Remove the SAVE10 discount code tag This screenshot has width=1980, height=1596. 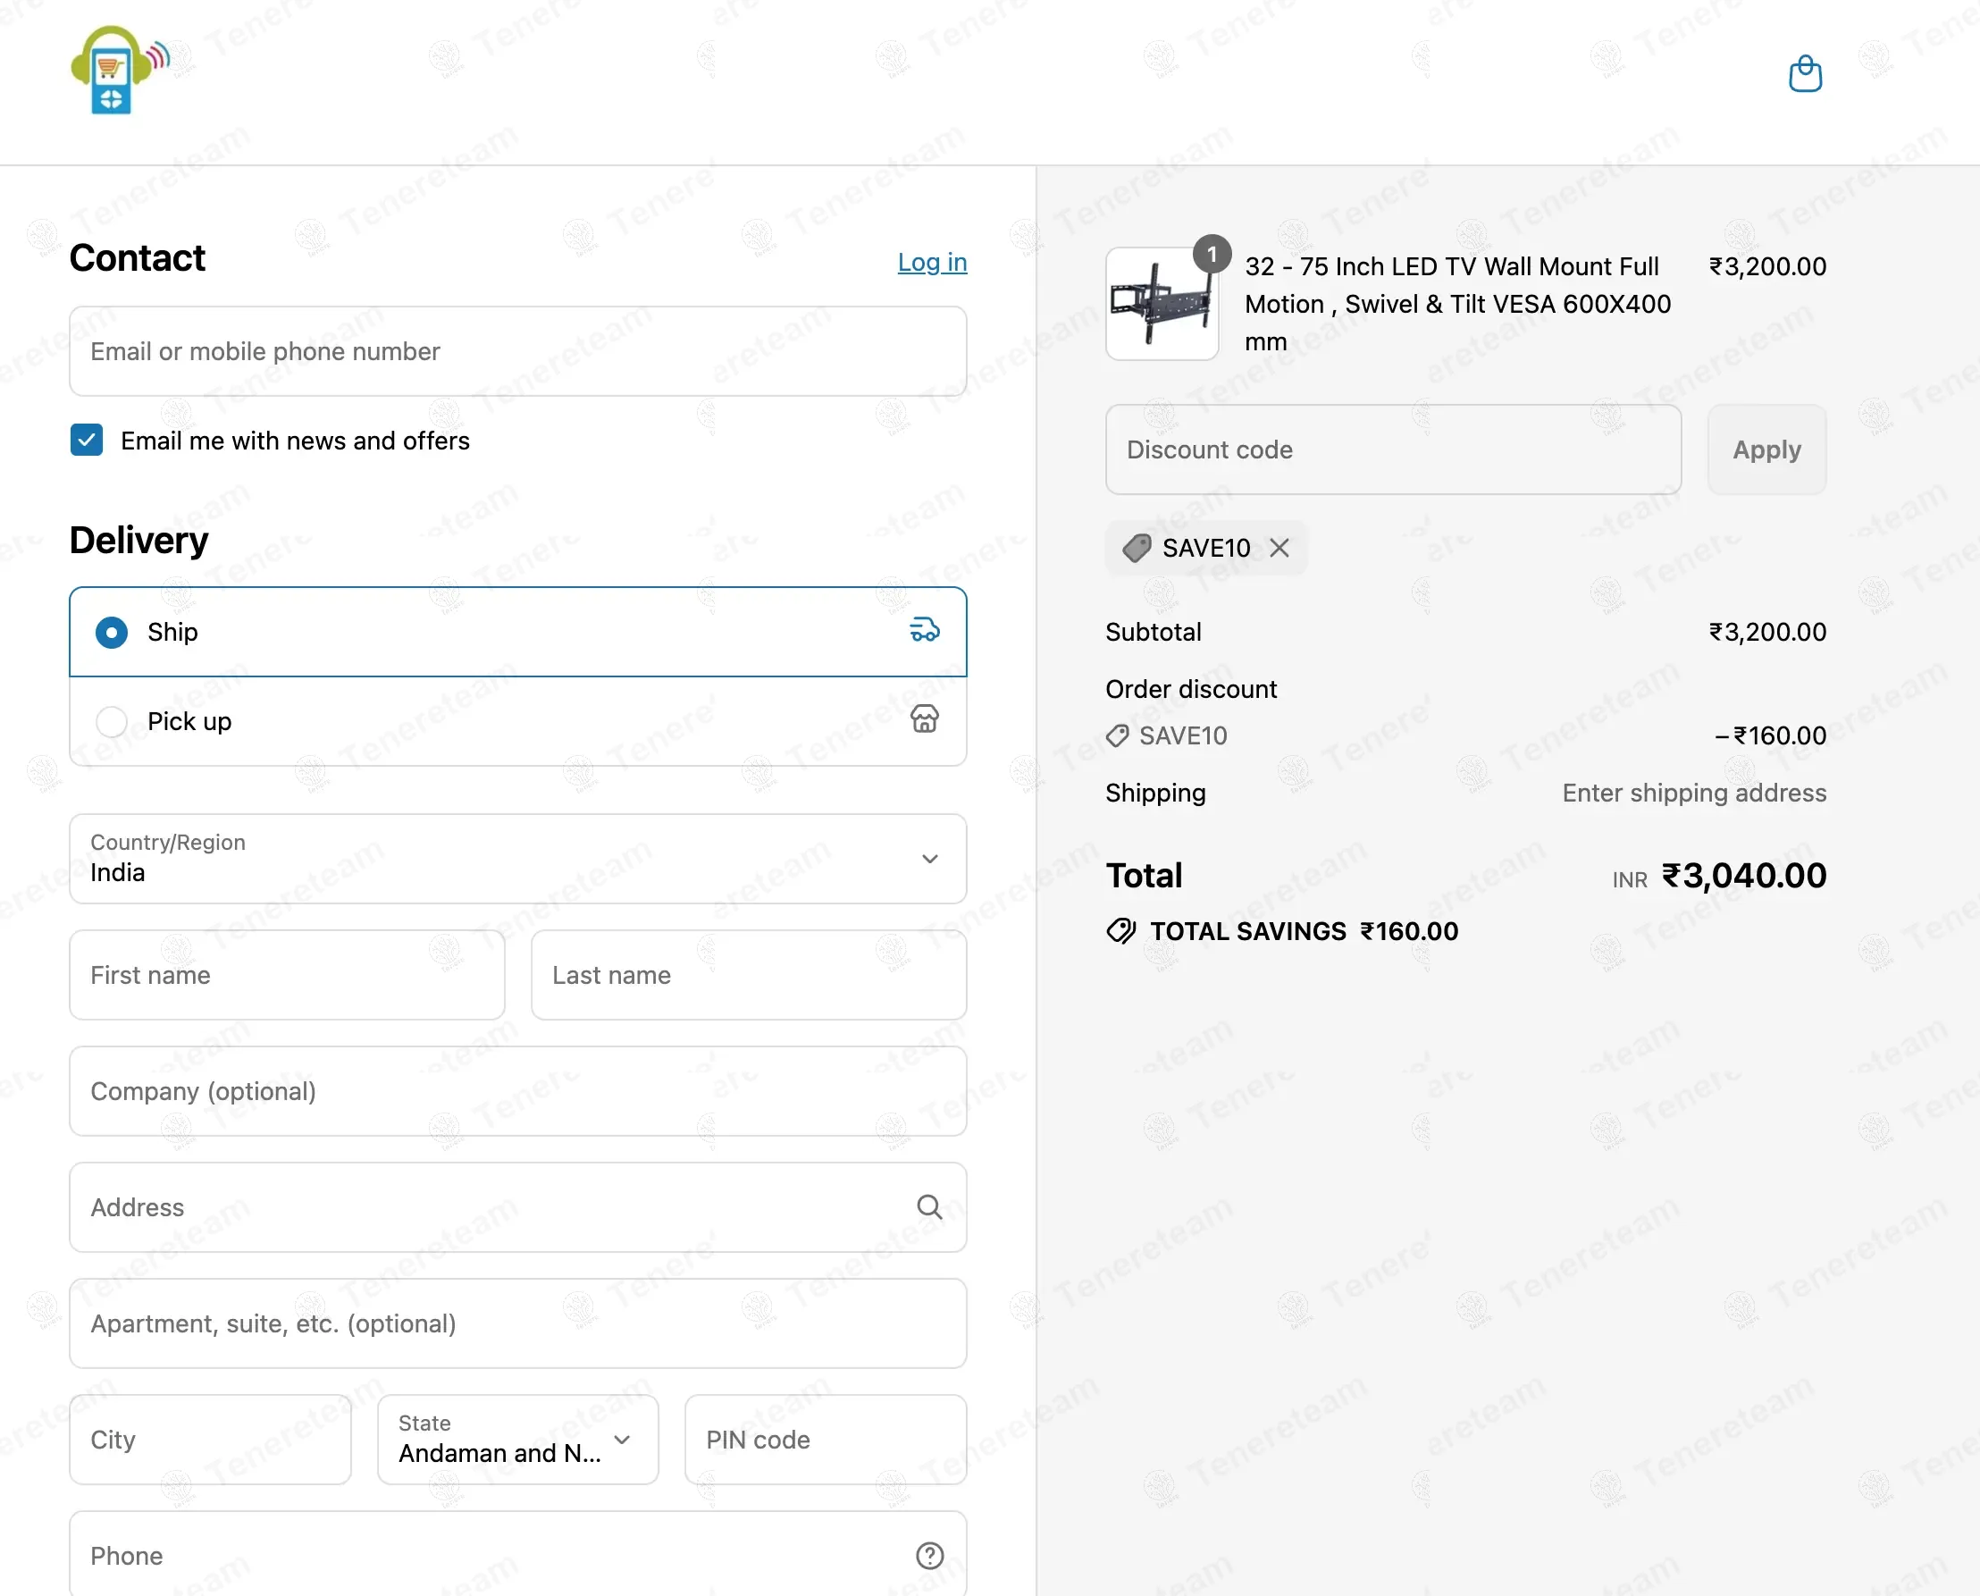[x=1279, y=548]
